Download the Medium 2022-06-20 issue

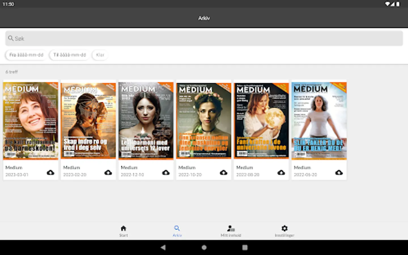(339, 173)
